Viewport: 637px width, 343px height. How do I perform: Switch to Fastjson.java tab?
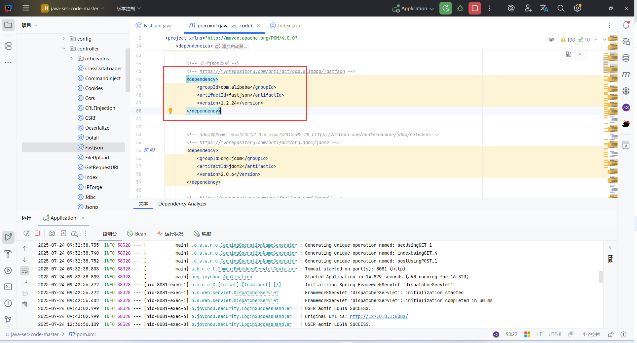[x=154, y=25]
